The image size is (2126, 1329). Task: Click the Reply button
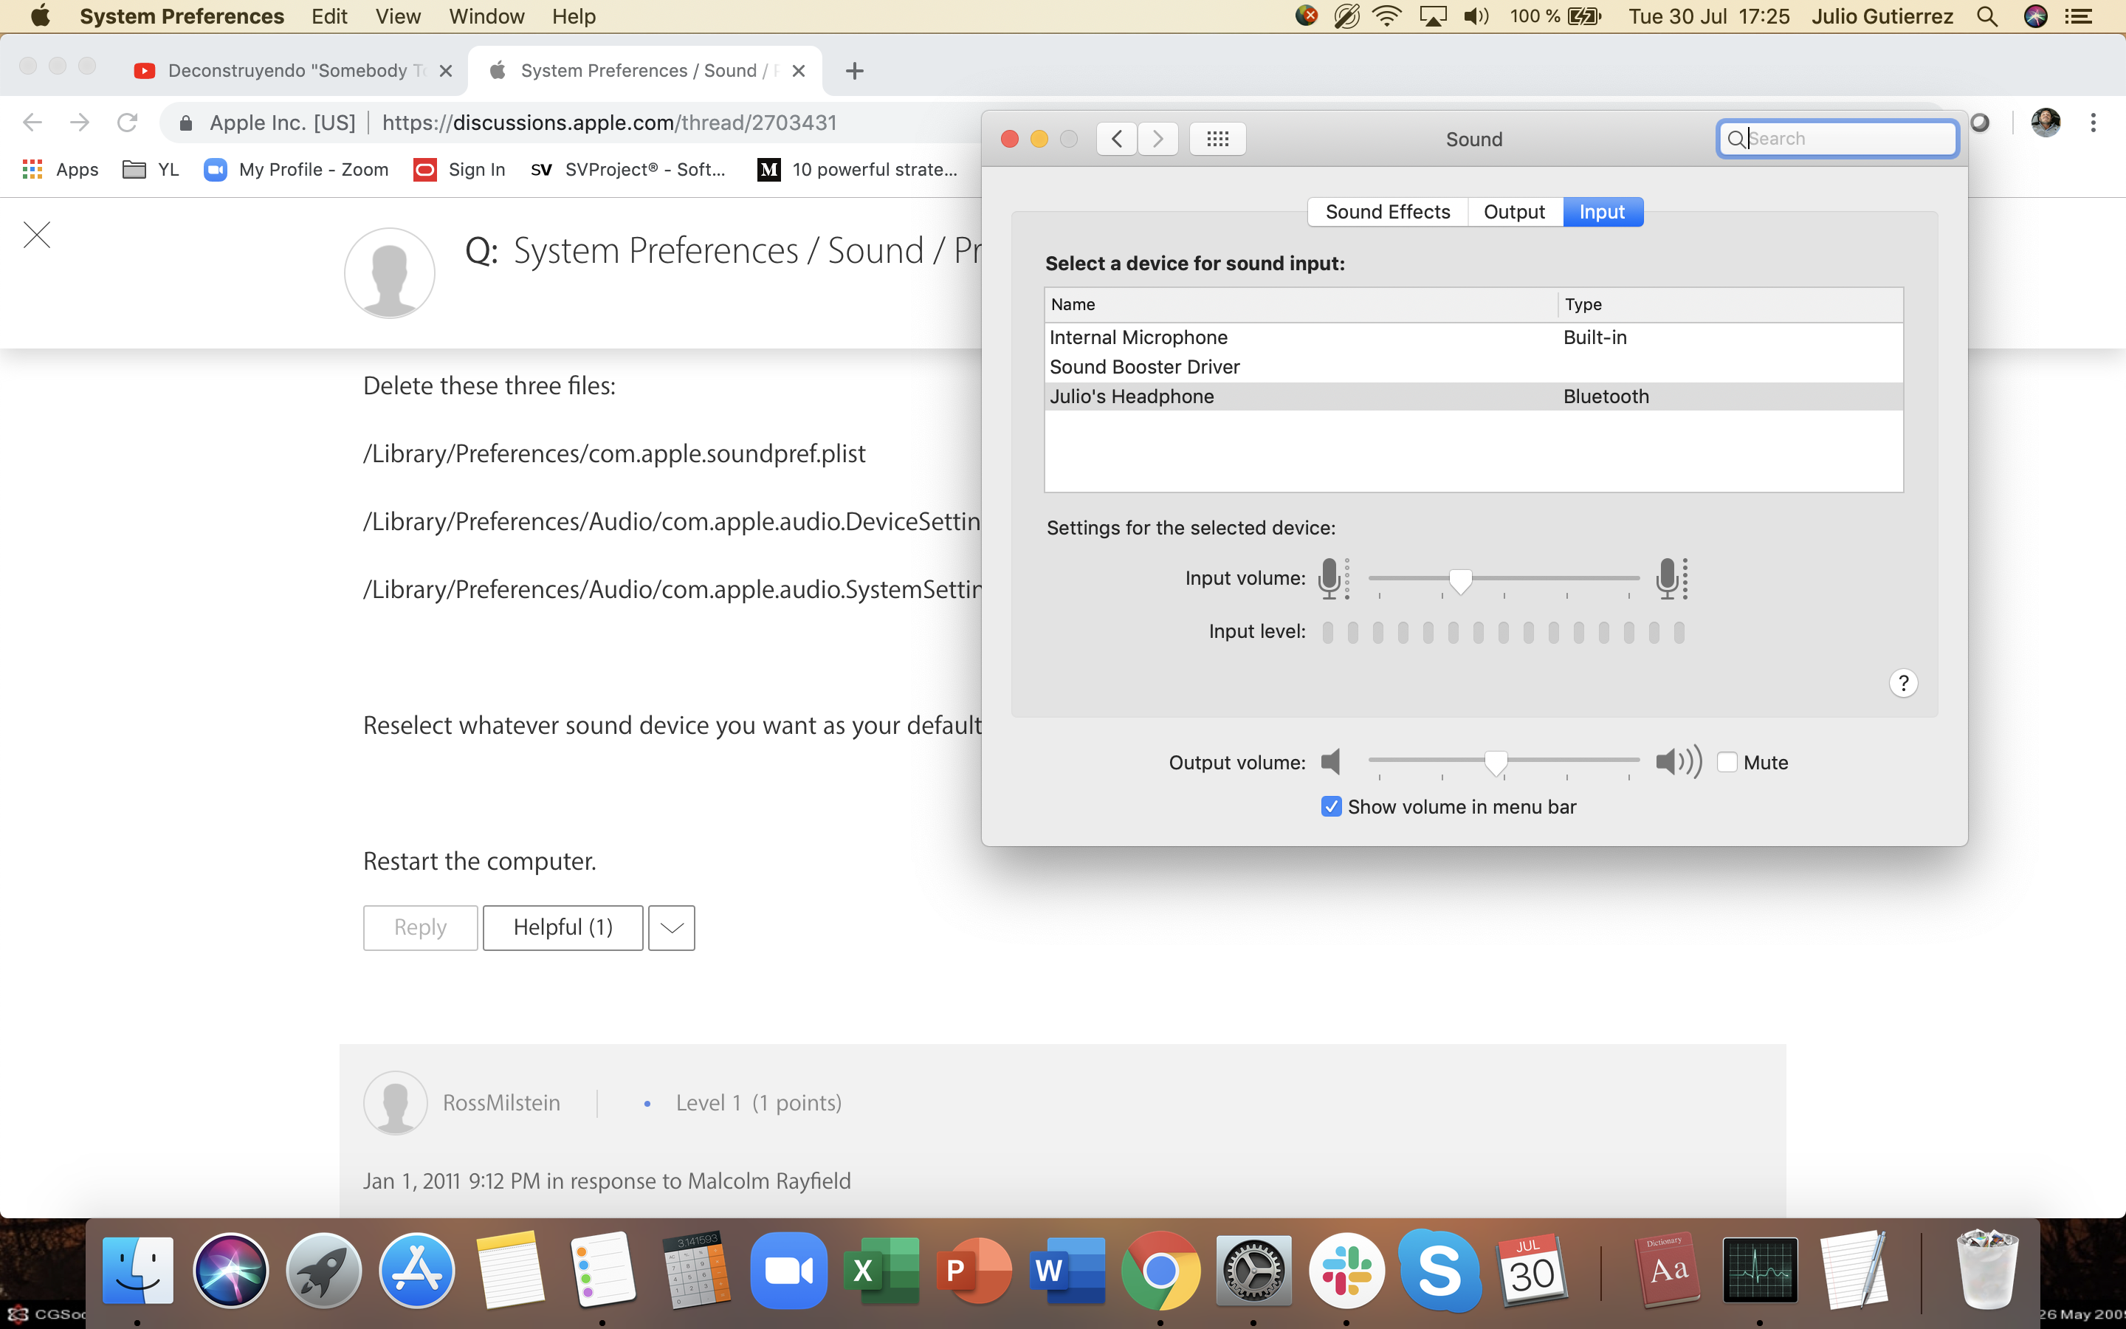(420, 927)
